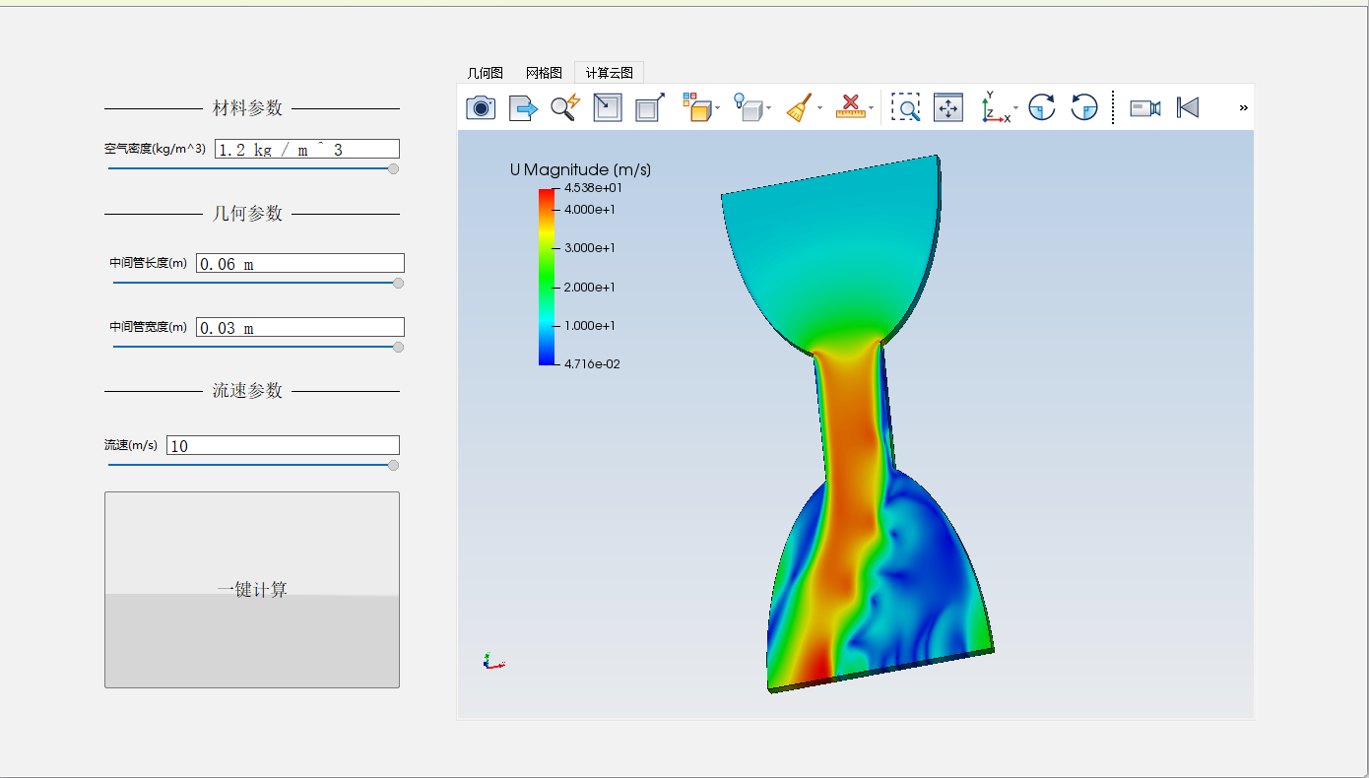Viewport: 1369px width, 778px height.
Task: Click the XYZ axes orientation icon
Action: click(995, 107)
